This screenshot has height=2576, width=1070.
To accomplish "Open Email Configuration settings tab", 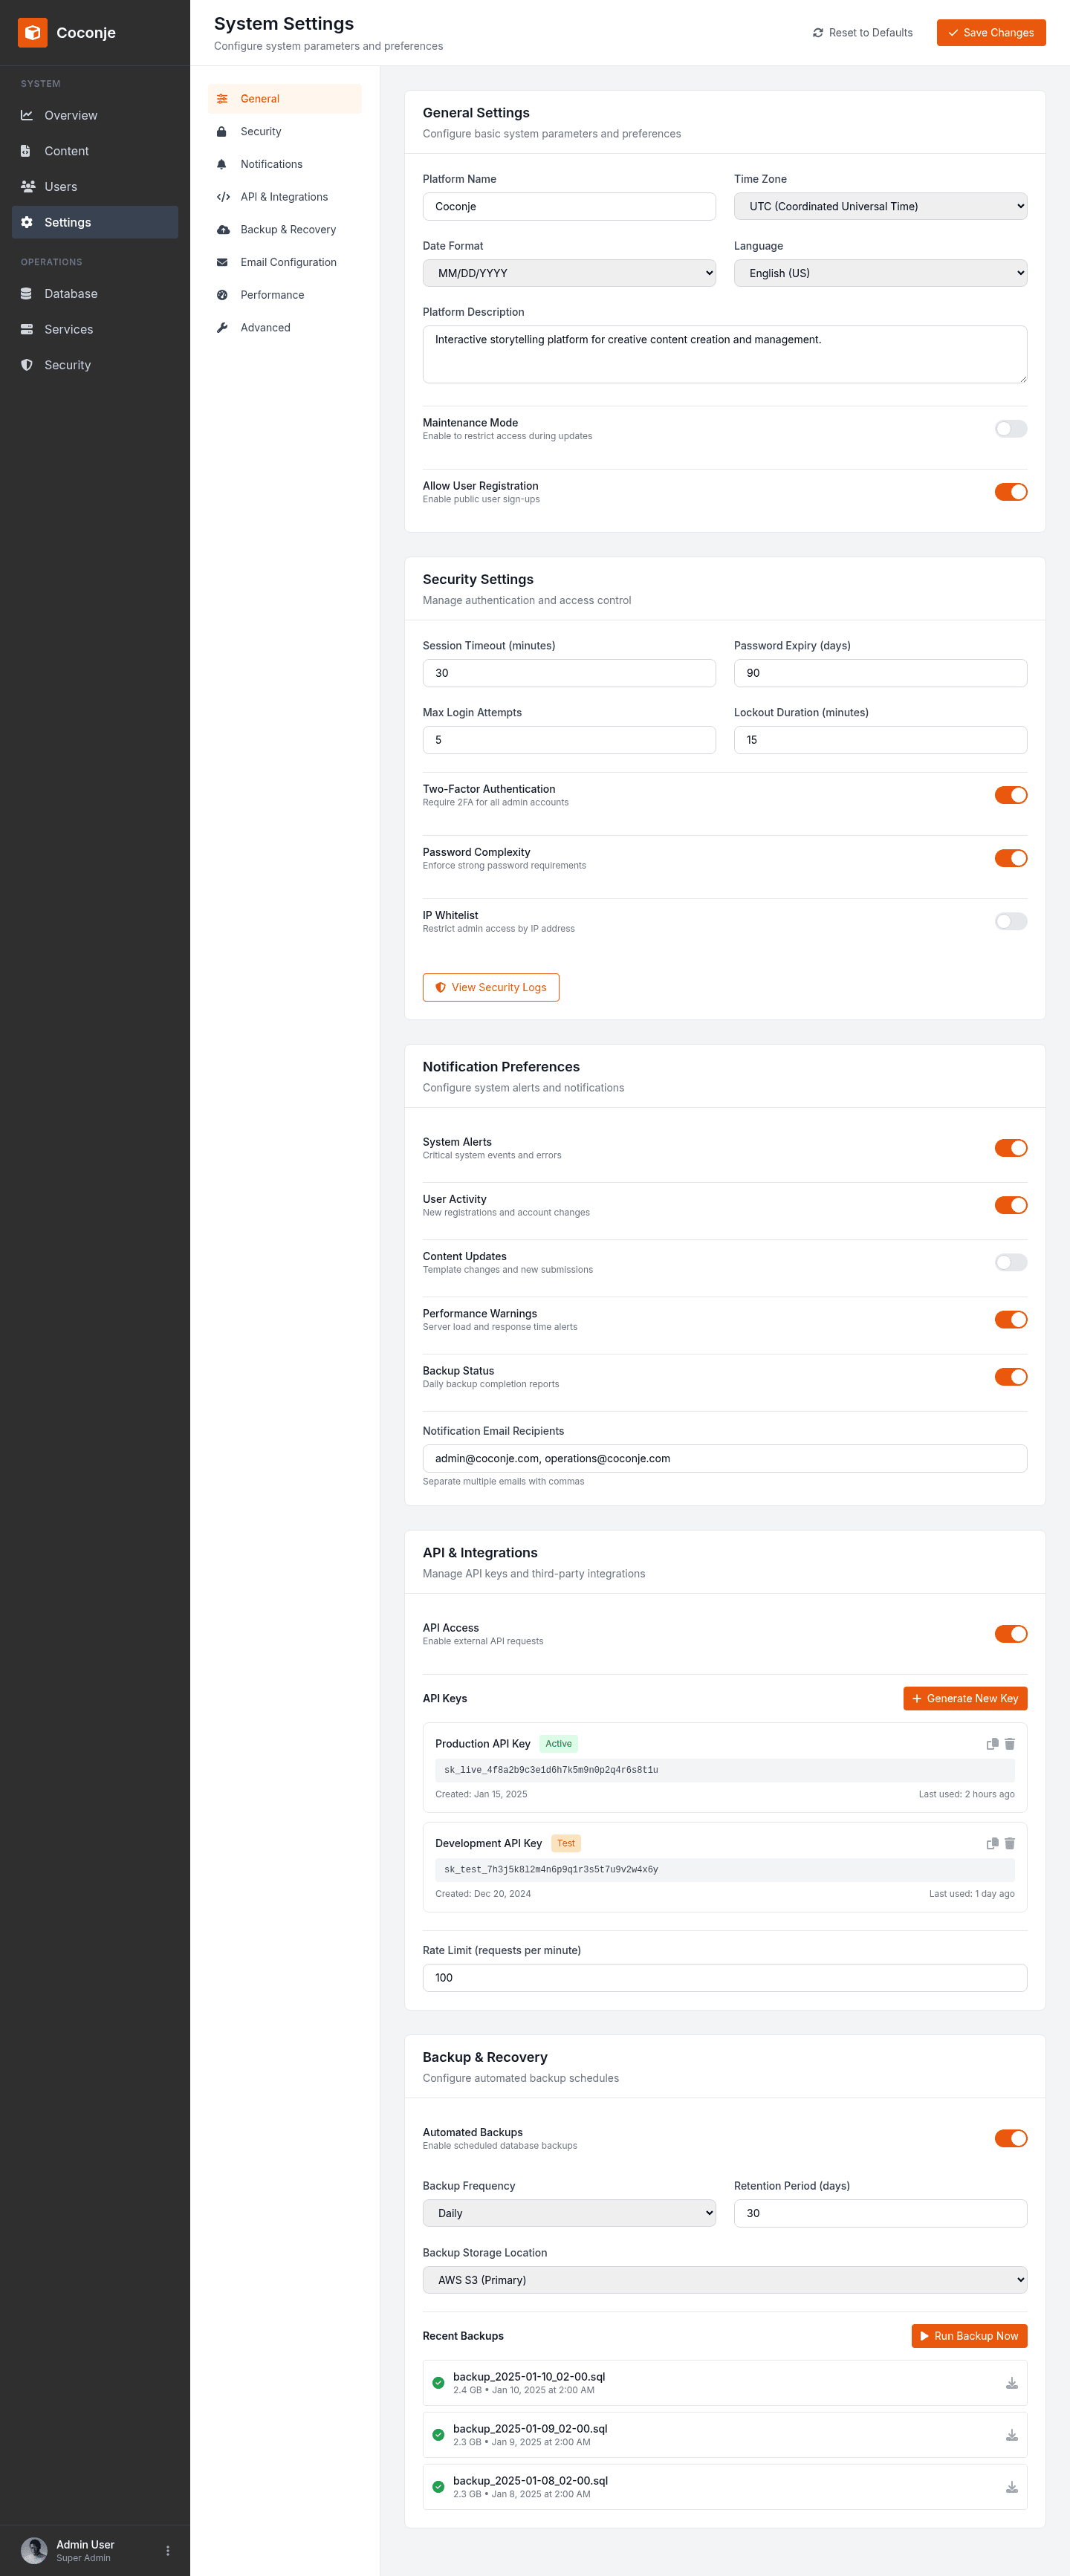I will [x=285, y=262].
